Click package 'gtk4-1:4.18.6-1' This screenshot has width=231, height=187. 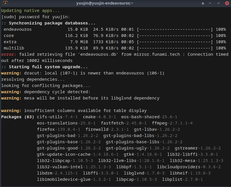tap(143, 154)
